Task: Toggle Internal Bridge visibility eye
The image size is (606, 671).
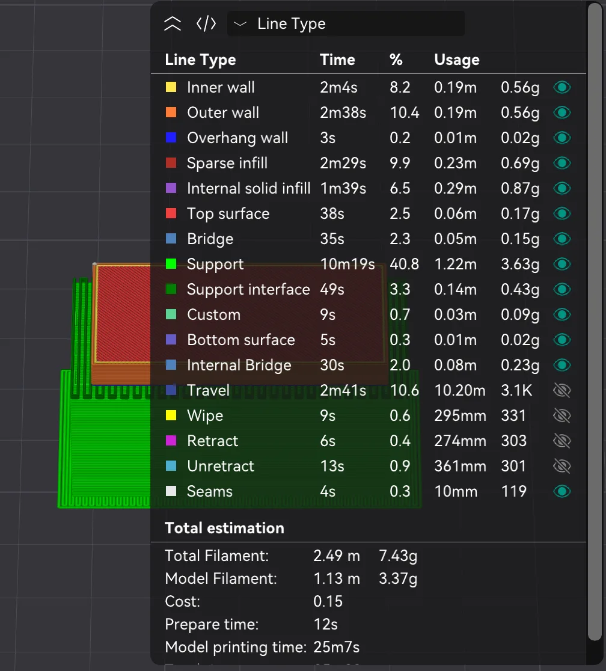Action: 562,365
